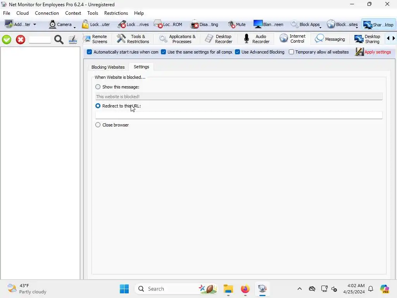Click the Lock drives icon
Image resolution: width=397 pixels, height=298 pixels.
[x=122, y=24]
